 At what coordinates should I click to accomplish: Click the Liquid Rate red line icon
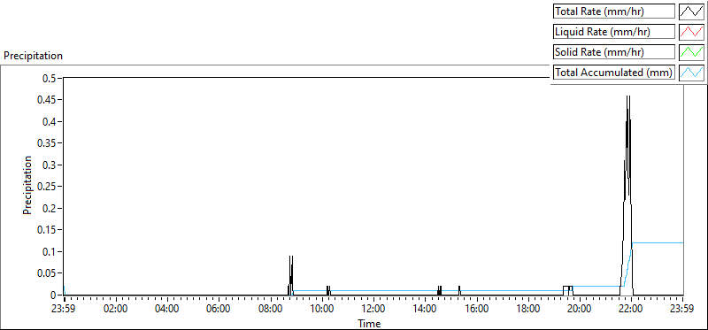[692, 32]
